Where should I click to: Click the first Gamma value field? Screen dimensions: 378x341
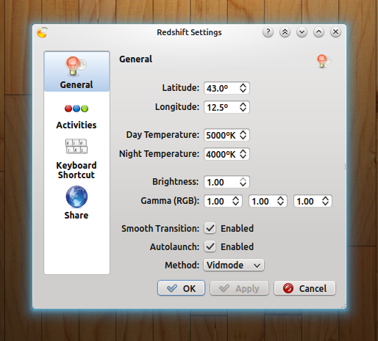pyautogui.click(x=223, y=201)
